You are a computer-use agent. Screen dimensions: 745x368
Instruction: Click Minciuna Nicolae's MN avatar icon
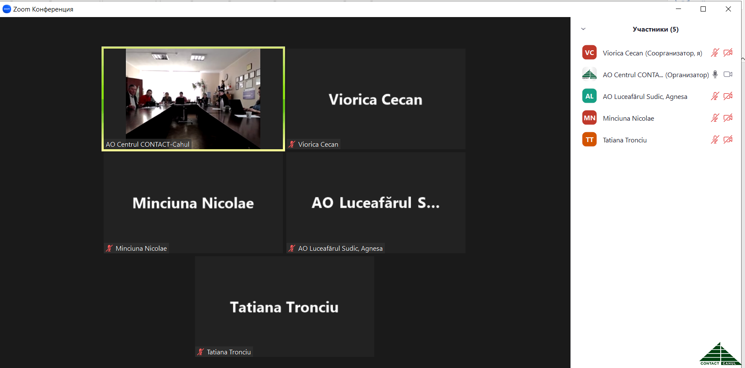(x=589, y=118)
